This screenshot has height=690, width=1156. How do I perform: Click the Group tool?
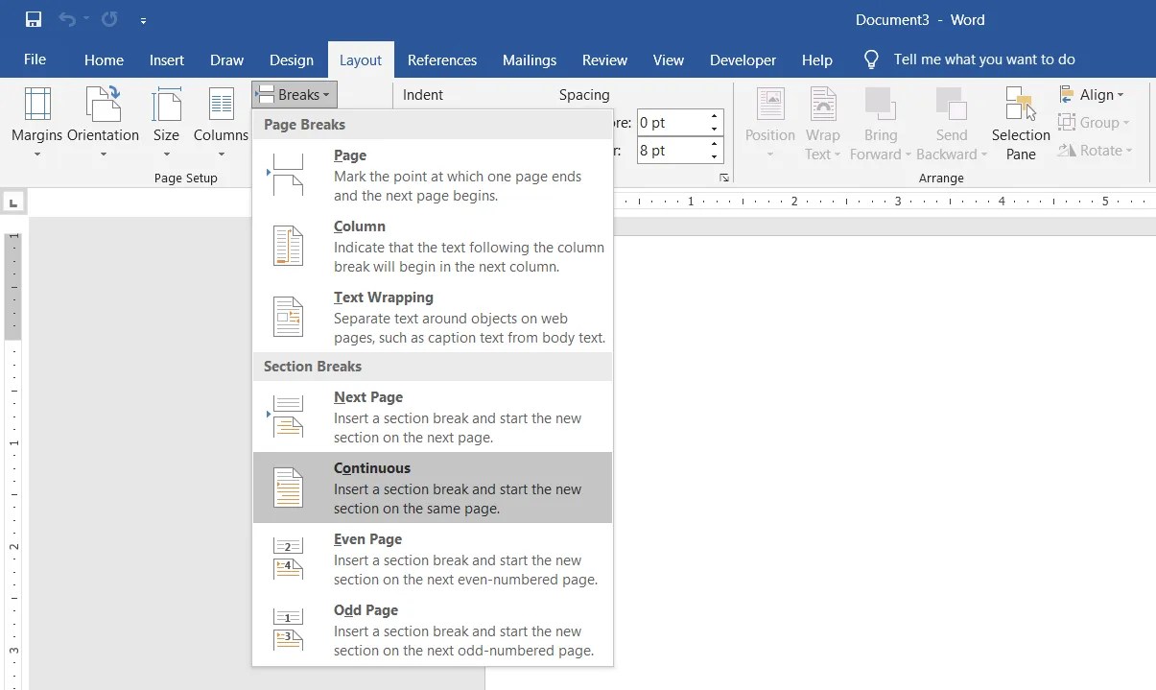coord(1094,122)
